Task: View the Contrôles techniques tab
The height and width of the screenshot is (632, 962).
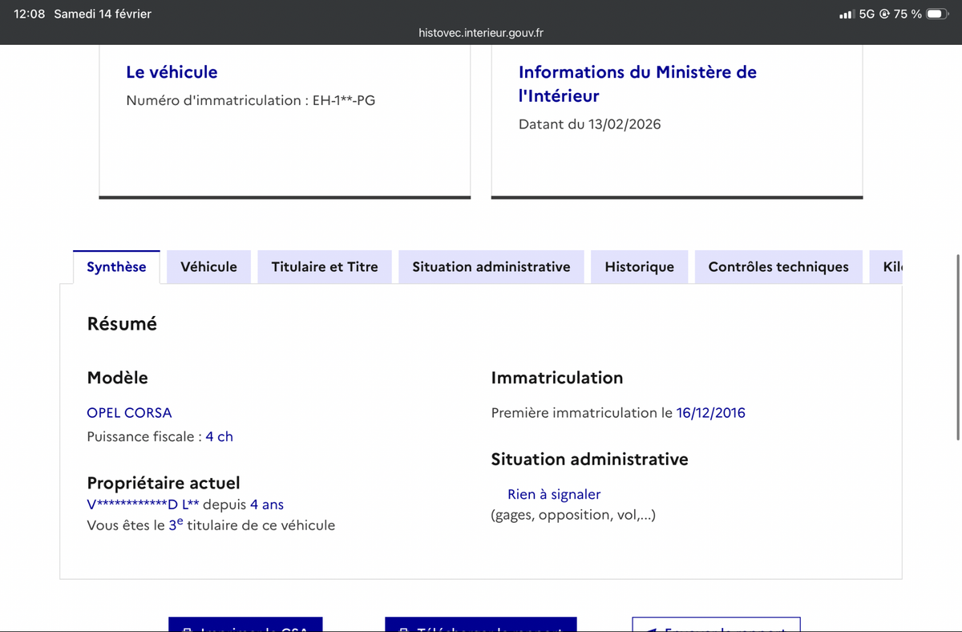Action: click(778, 266)
